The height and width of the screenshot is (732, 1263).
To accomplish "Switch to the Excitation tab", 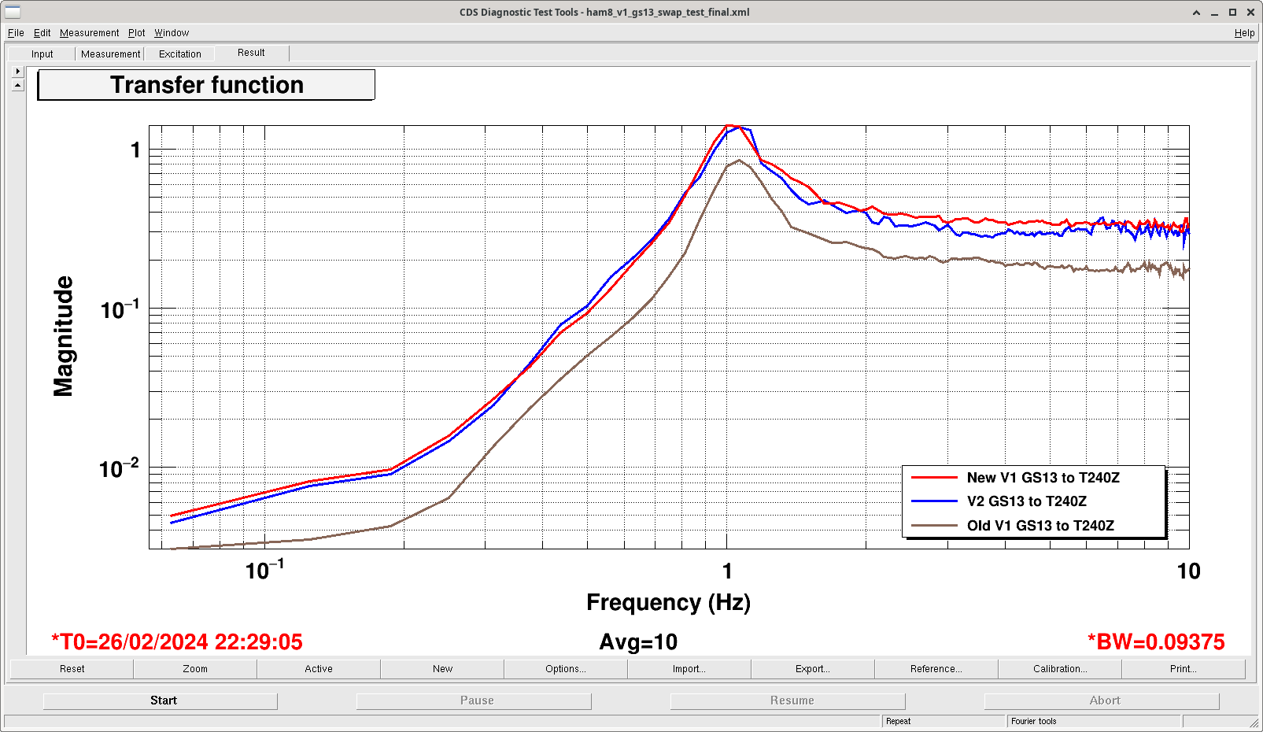I will pos(180,54).
